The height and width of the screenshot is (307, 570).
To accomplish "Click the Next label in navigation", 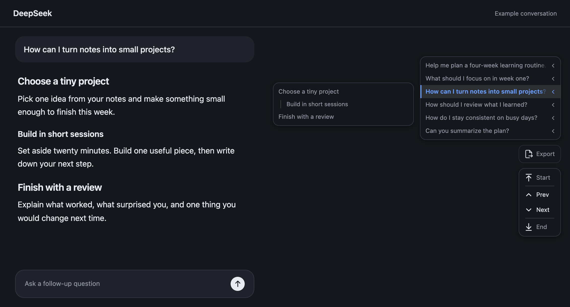I will [543, 210].
